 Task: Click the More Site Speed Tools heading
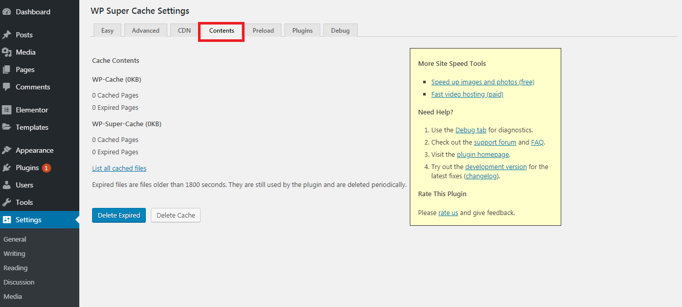pos(452,63)
